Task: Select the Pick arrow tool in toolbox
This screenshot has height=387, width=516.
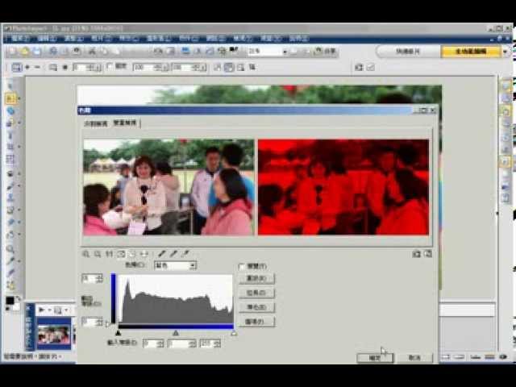Action: coord(10,86)
